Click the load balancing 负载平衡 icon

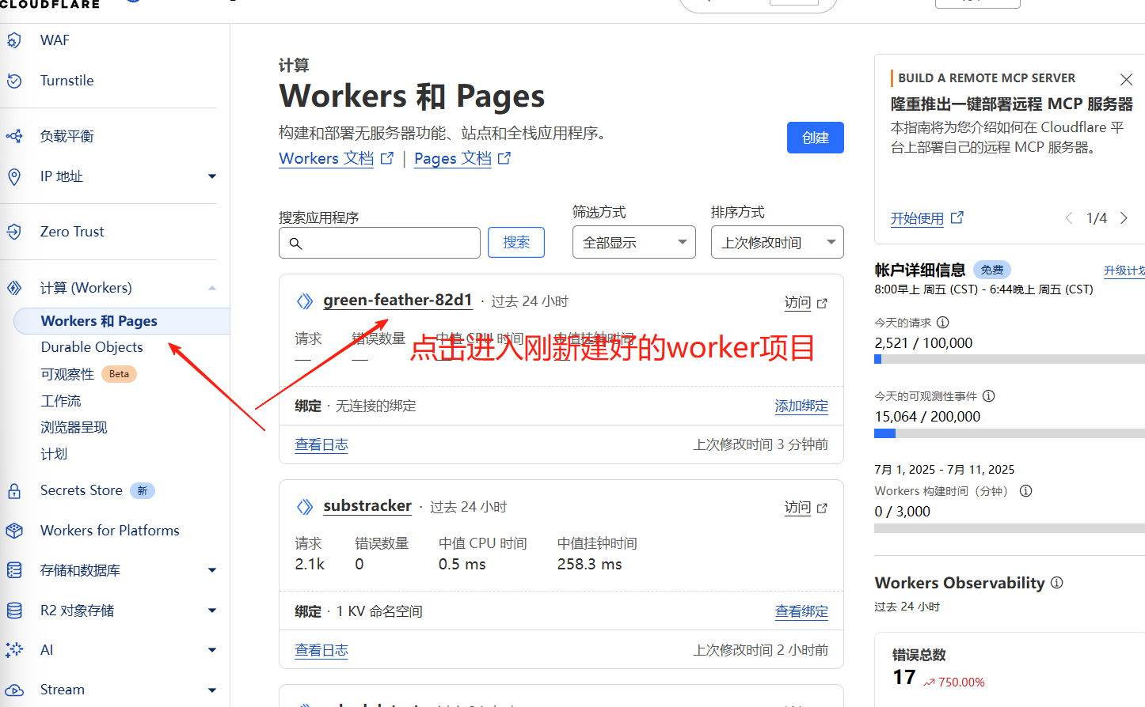coord(14,136)
